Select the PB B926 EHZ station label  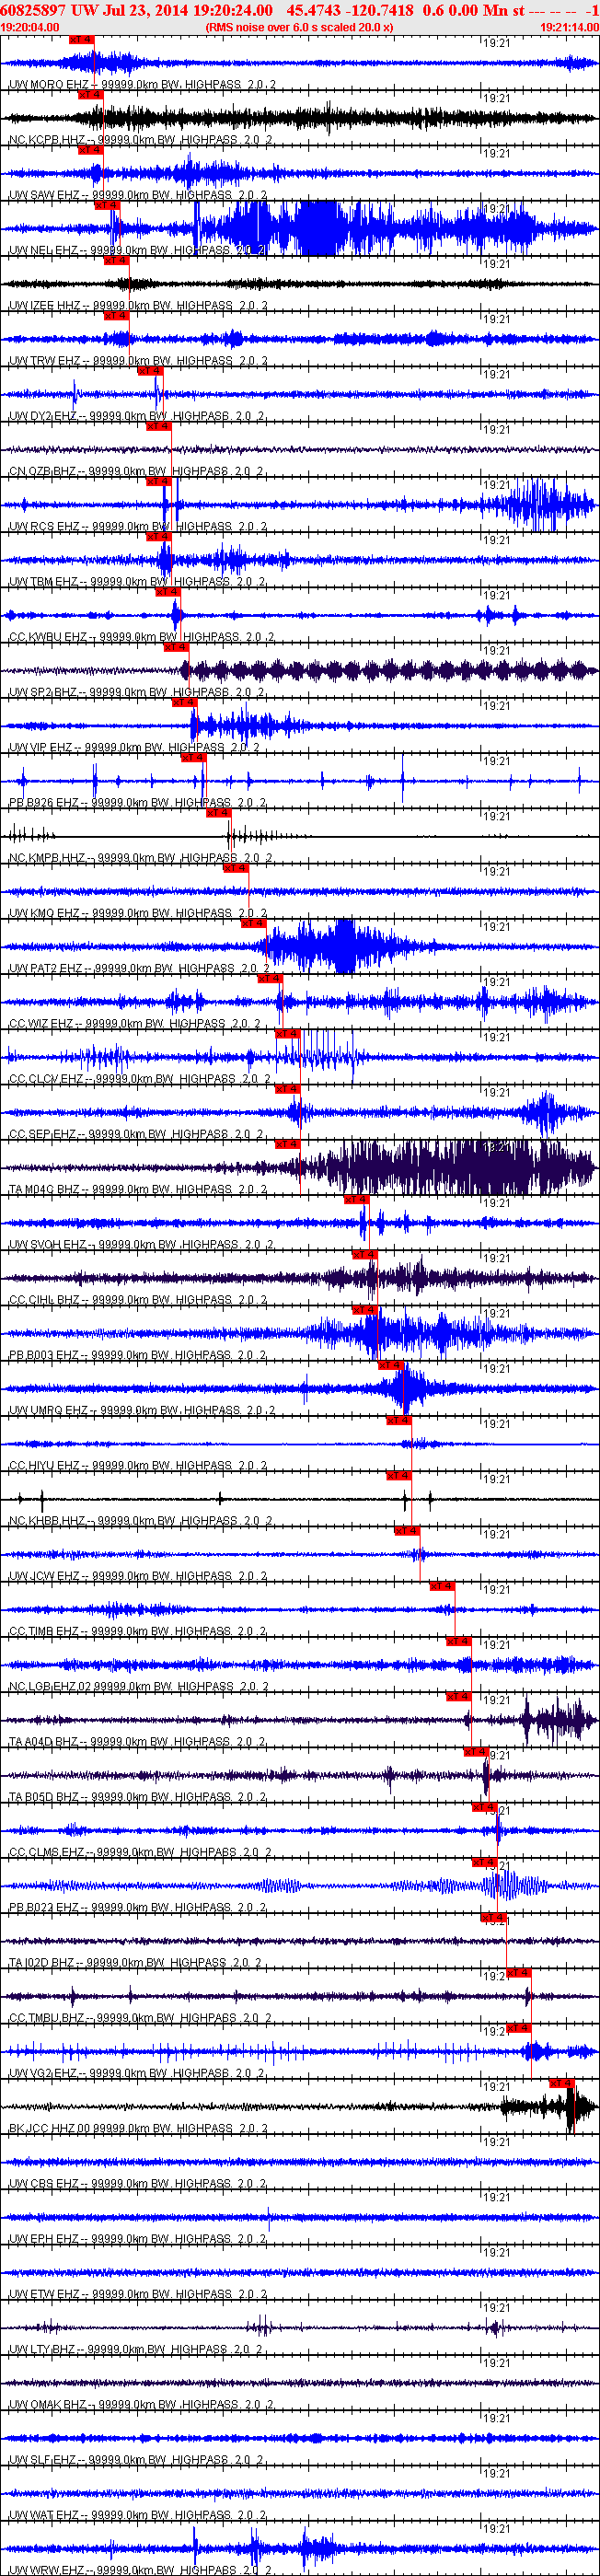tap(138, 802)
